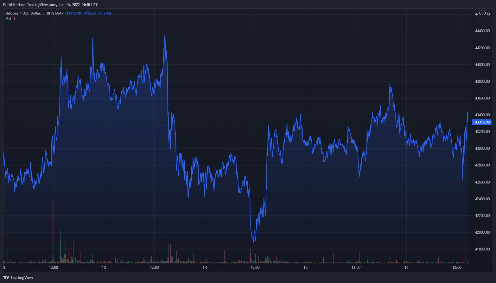Click the 44000.00 price axis label
This screenshot has width=496, height=283.
pos(482,65)
